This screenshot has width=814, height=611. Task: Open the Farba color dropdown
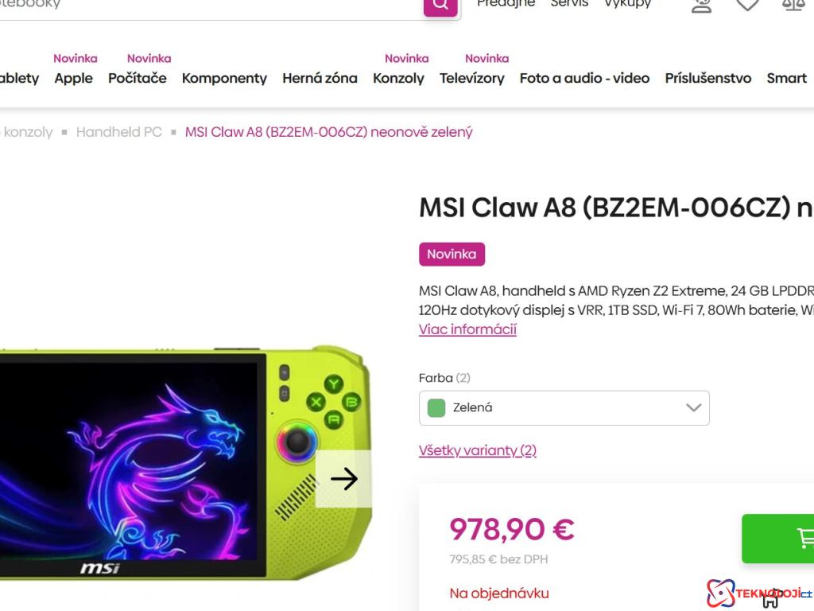[x=564, y=408]
